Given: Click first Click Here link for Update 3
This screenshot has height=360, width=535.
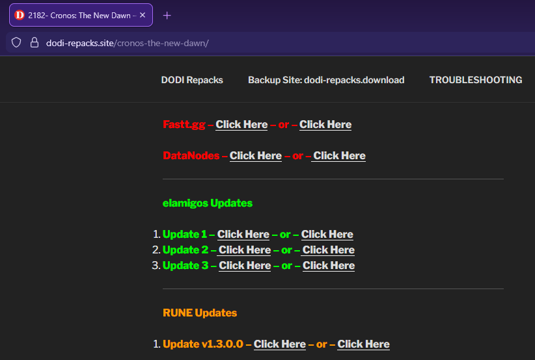Looking at the screenshot, I should click(245, 266).
